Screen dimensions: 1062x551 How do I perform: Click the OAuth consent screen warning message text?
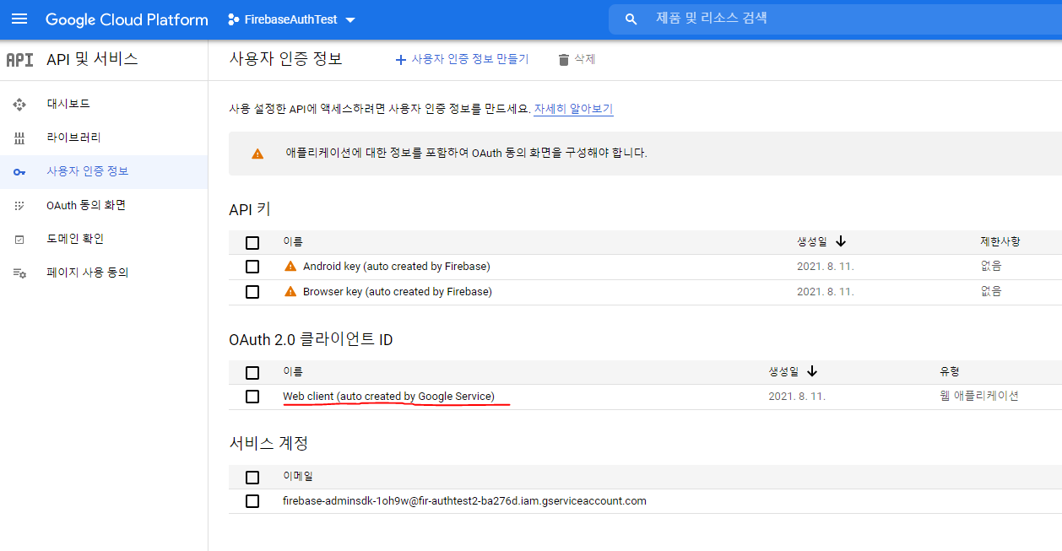coord(466,154)
